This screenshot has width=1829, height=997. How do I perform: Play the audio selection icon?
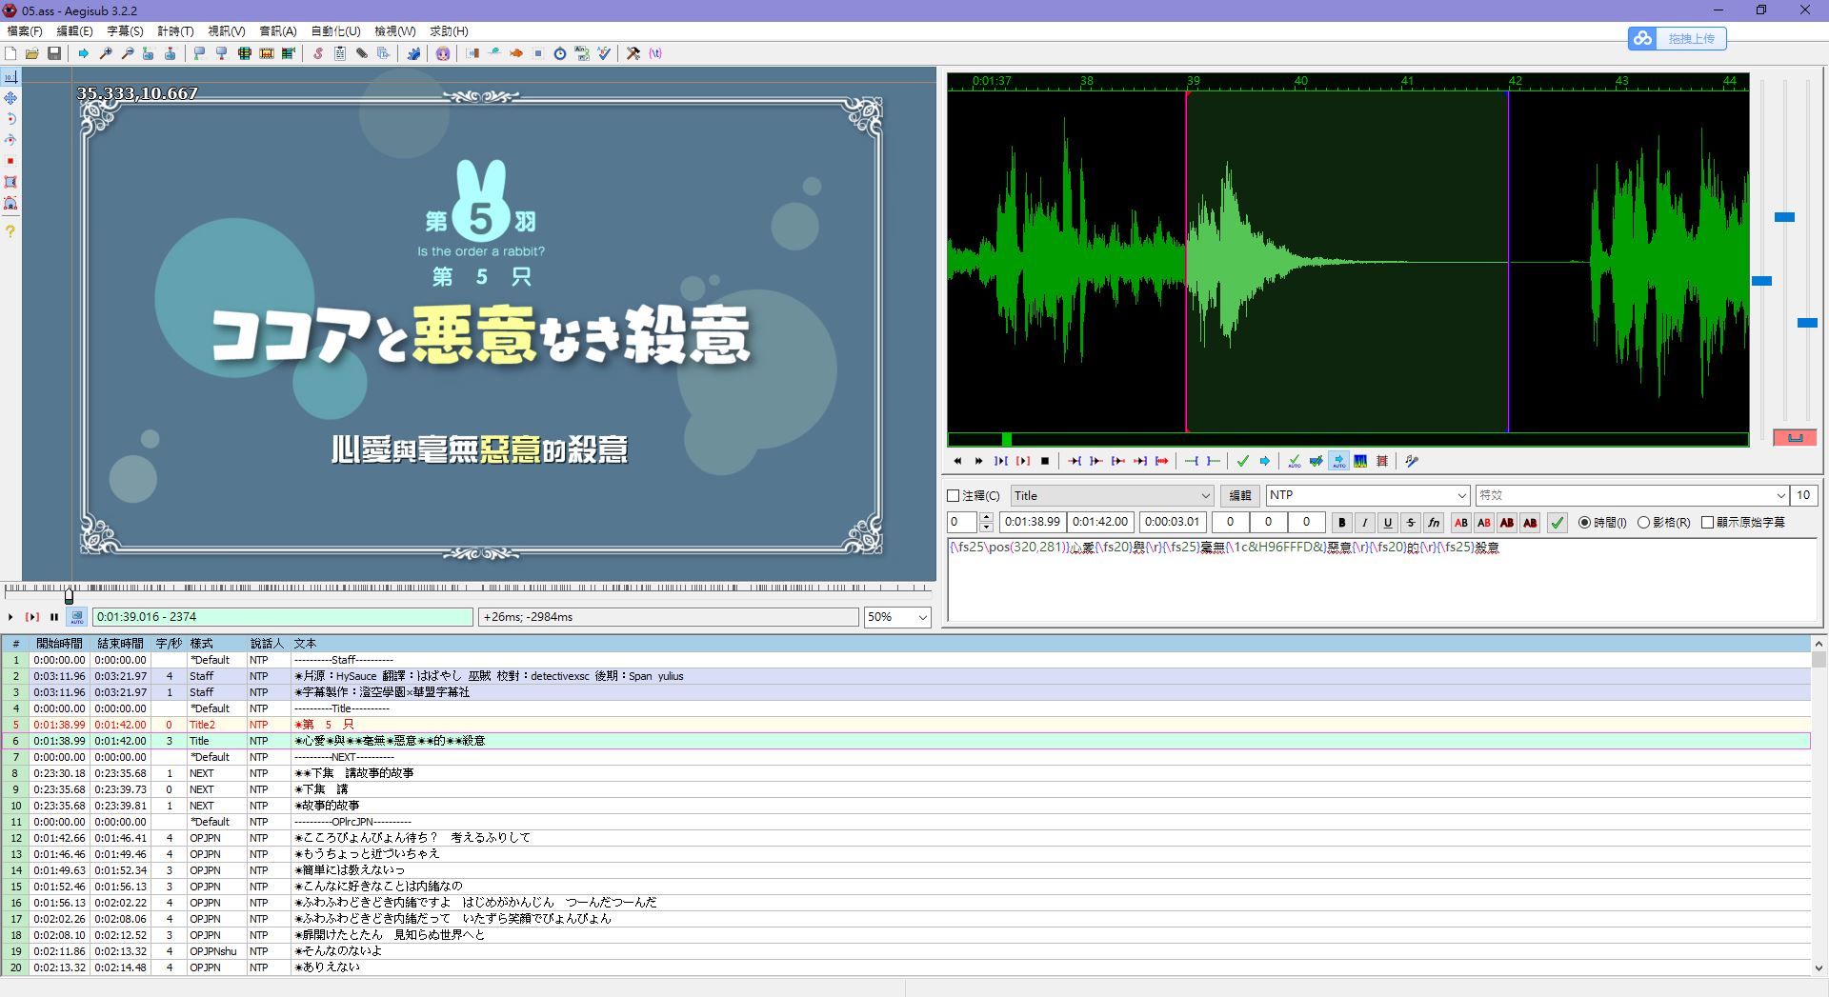(1001, 461)
